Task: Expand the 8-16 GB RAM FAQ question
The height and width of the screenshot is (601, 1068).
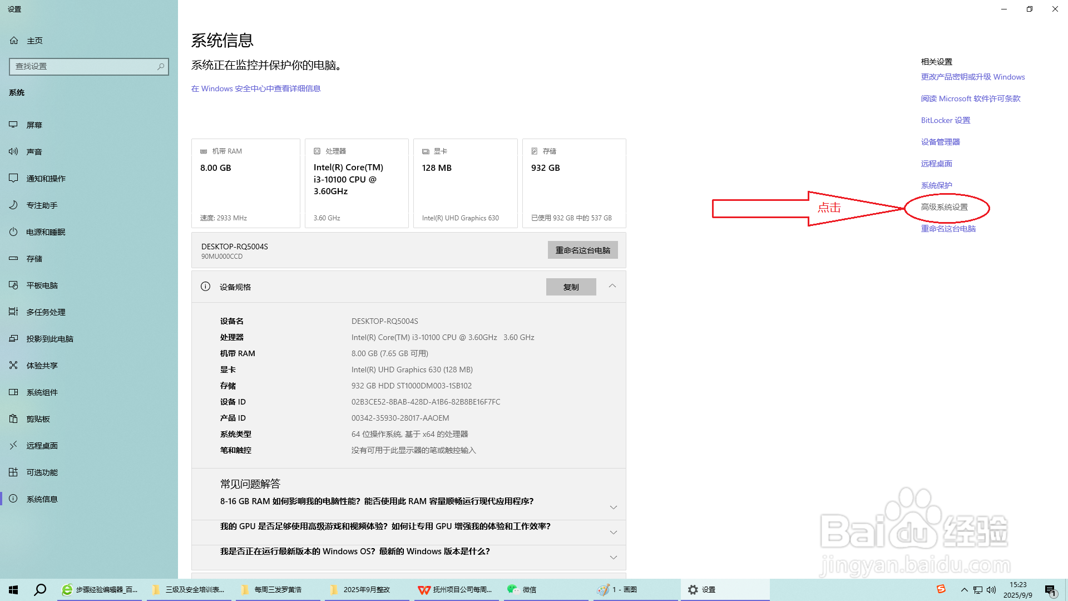Action: point(614,507)
